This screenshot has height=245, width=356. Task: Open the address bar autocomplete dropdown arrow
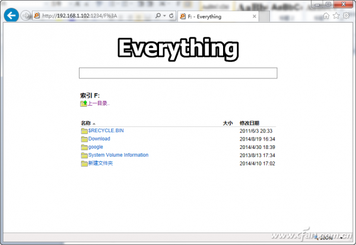pos(164,15)
